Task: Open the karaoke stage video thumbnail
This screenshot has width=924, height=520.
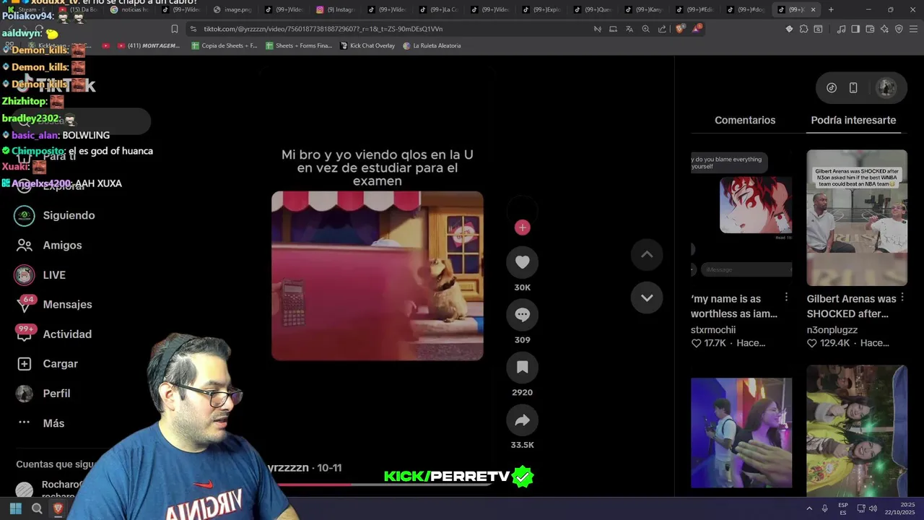Action: tap(741, 433)
